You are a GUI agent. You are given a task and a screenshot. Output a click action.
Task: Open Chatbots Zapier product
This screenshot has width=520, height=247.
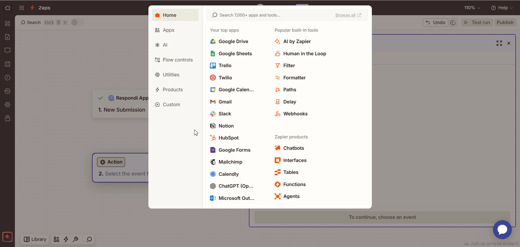click(x=289, y=148)
